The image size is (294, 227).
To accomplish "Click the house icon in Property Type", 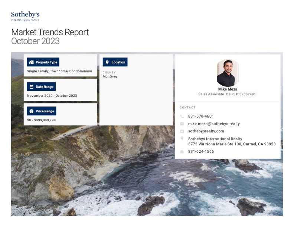I will (x=32, y=62).
